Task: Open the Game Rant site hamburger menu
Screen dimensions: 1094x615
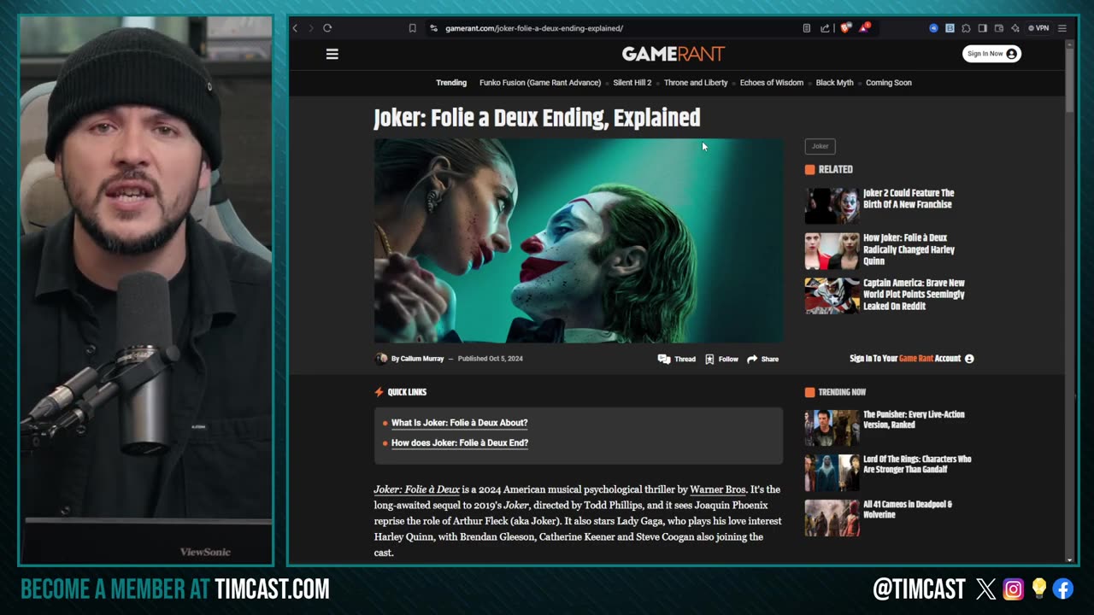Action: [x=332, y=54]
